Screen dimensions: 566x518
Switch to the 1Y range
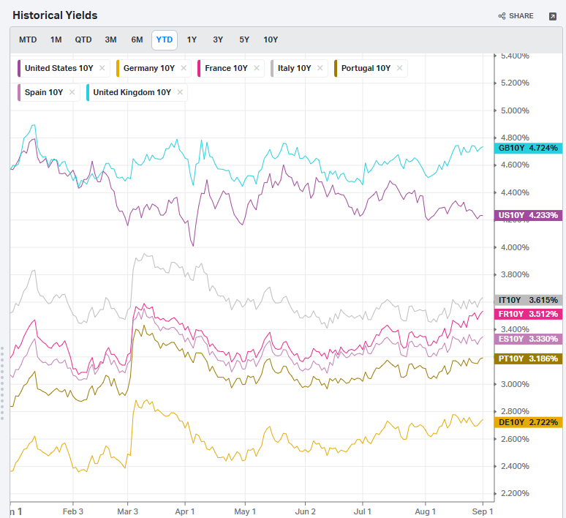(192, 40)
